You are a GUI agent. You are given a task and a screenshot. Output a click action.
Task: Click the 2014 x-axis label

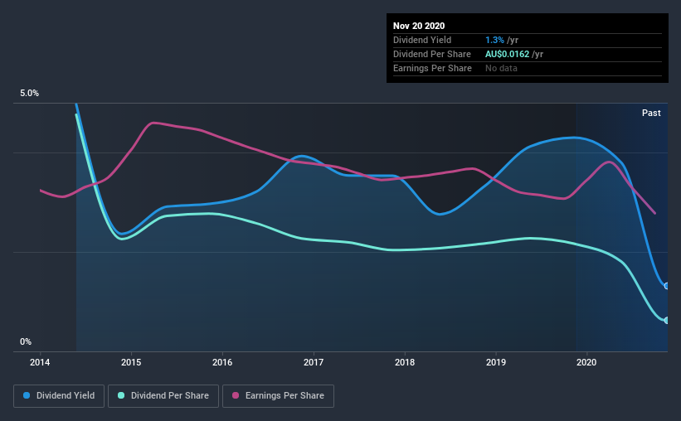pyautogui.click(x=40, y=362)
